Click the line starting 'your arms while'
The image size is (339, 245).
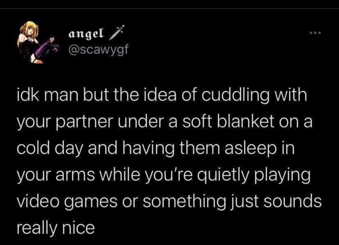coord(164,175)
